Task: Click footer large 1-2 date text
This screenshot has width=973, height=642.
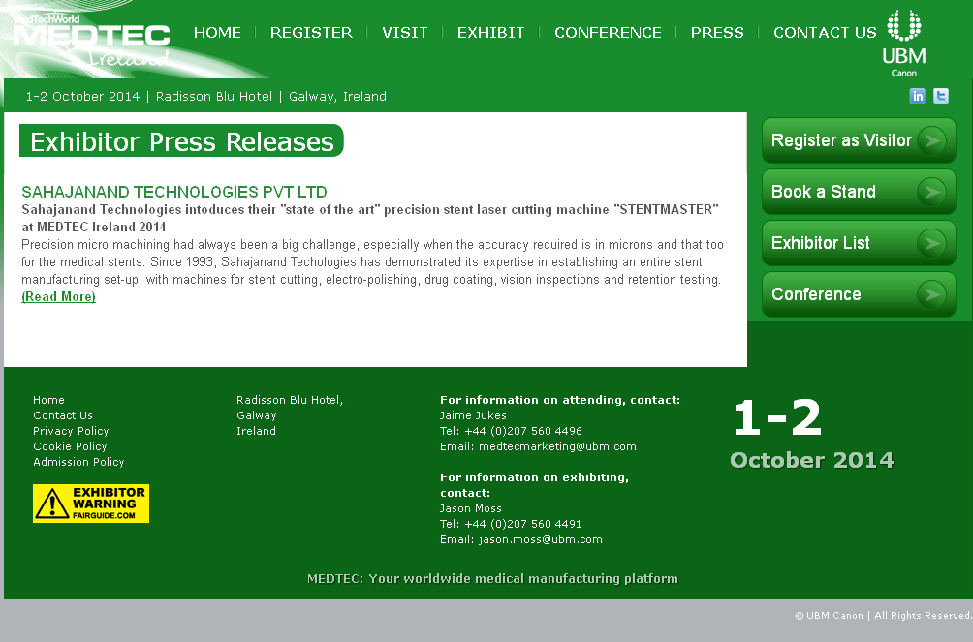Action: pos(777,417)
